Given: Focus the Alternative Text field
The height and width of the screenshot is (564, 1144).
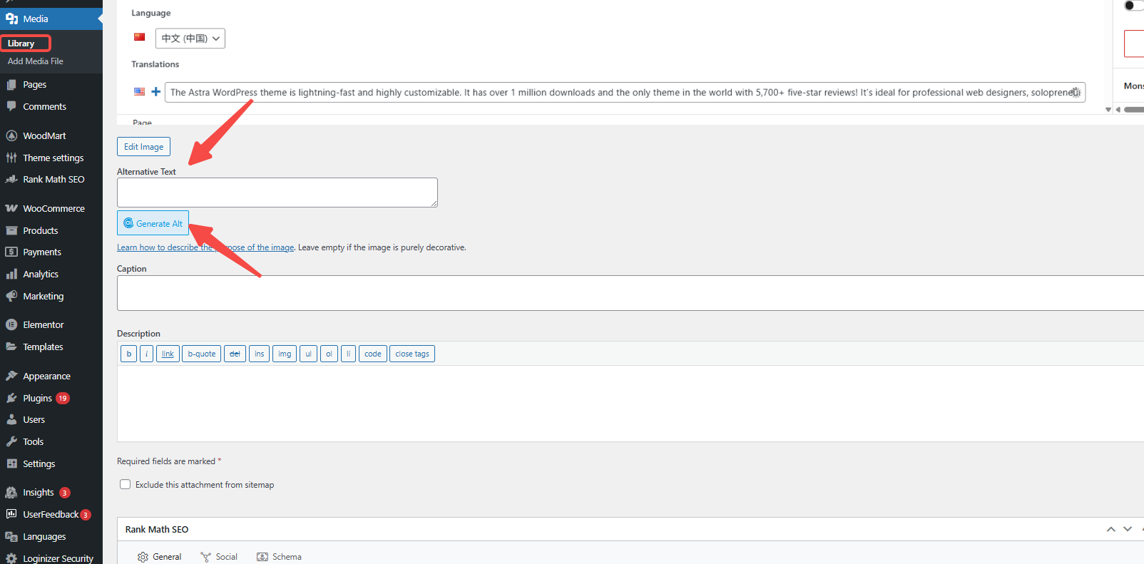Looking at the screenshot, I should (x=277, y=193).
